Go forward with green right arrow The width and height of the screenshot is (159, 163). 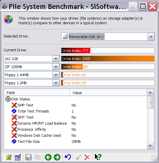pyautogui.click(x=57, y=157)
